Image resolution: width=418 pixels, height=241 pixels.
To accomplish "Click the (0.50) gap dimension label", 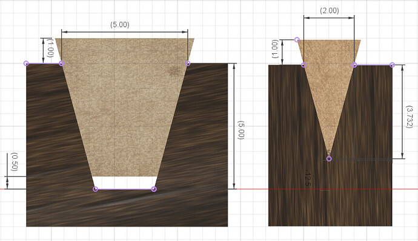I will (x=14, y=162).
